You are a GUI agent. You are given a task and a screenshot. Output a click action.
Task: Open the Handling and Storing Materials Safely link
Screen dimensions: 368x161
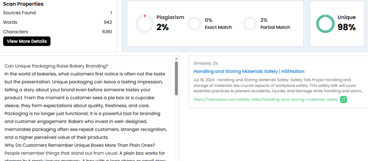[249, 71]
